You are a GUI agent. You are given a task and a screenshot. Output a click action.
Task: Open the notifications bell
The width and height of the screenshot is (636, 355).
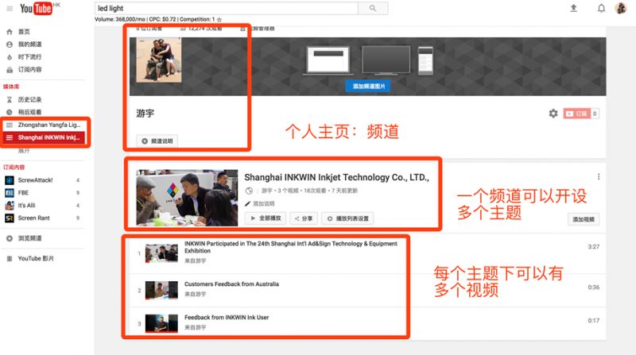coord(601,8)
